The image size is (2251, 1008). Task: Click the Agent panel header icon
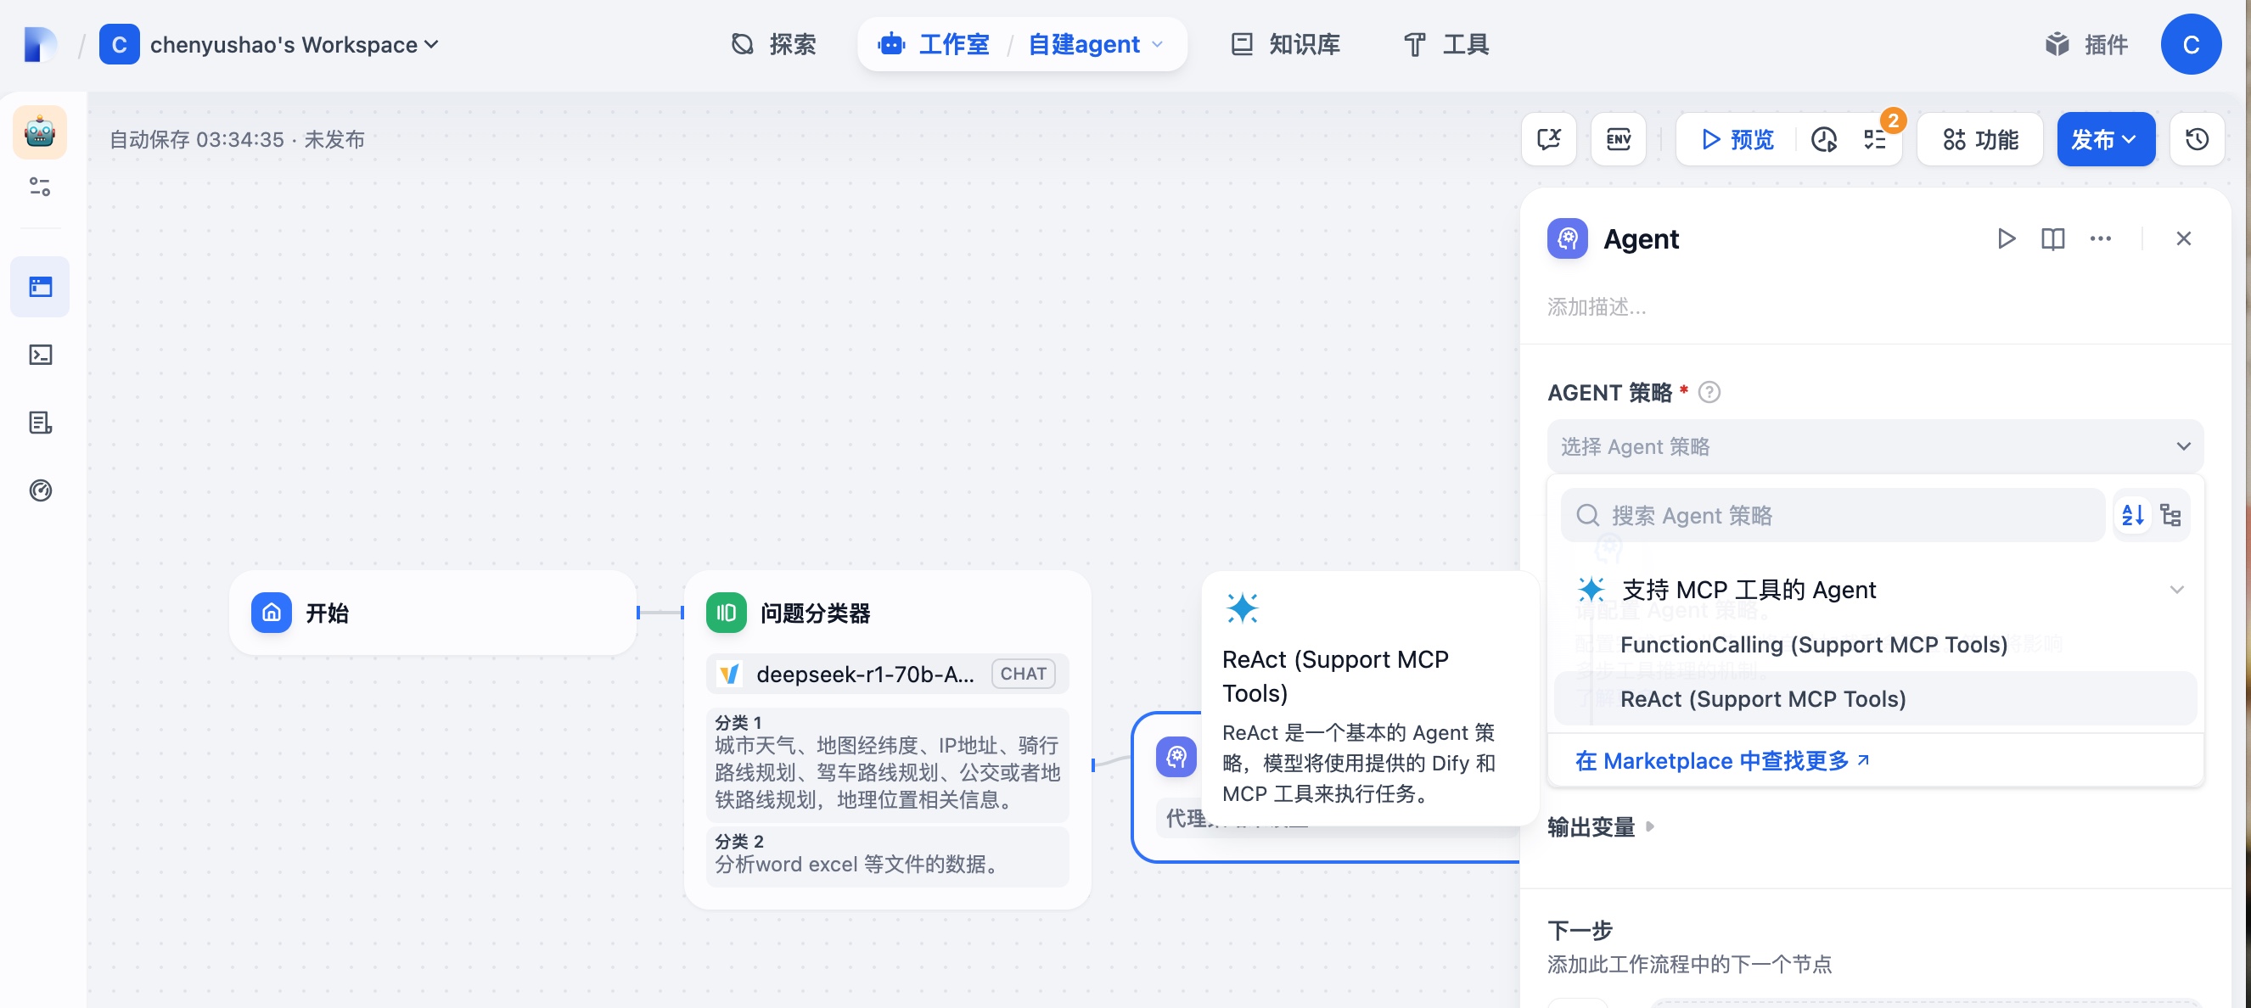[x=1568, y=238]
